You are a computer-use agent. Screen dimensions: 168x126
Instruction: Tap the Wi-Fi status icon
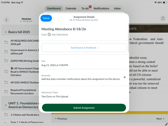coord(156,2)
